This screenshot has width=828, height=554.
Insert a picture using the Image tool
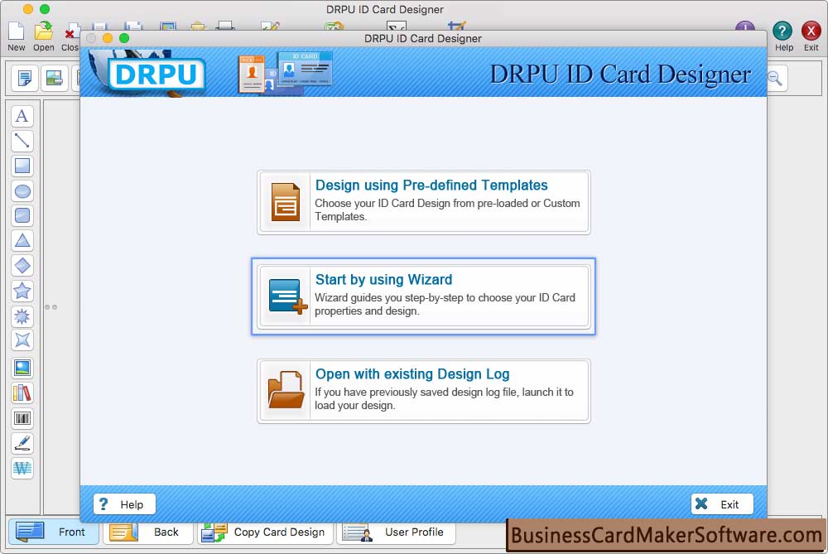[x=22, y=369]
